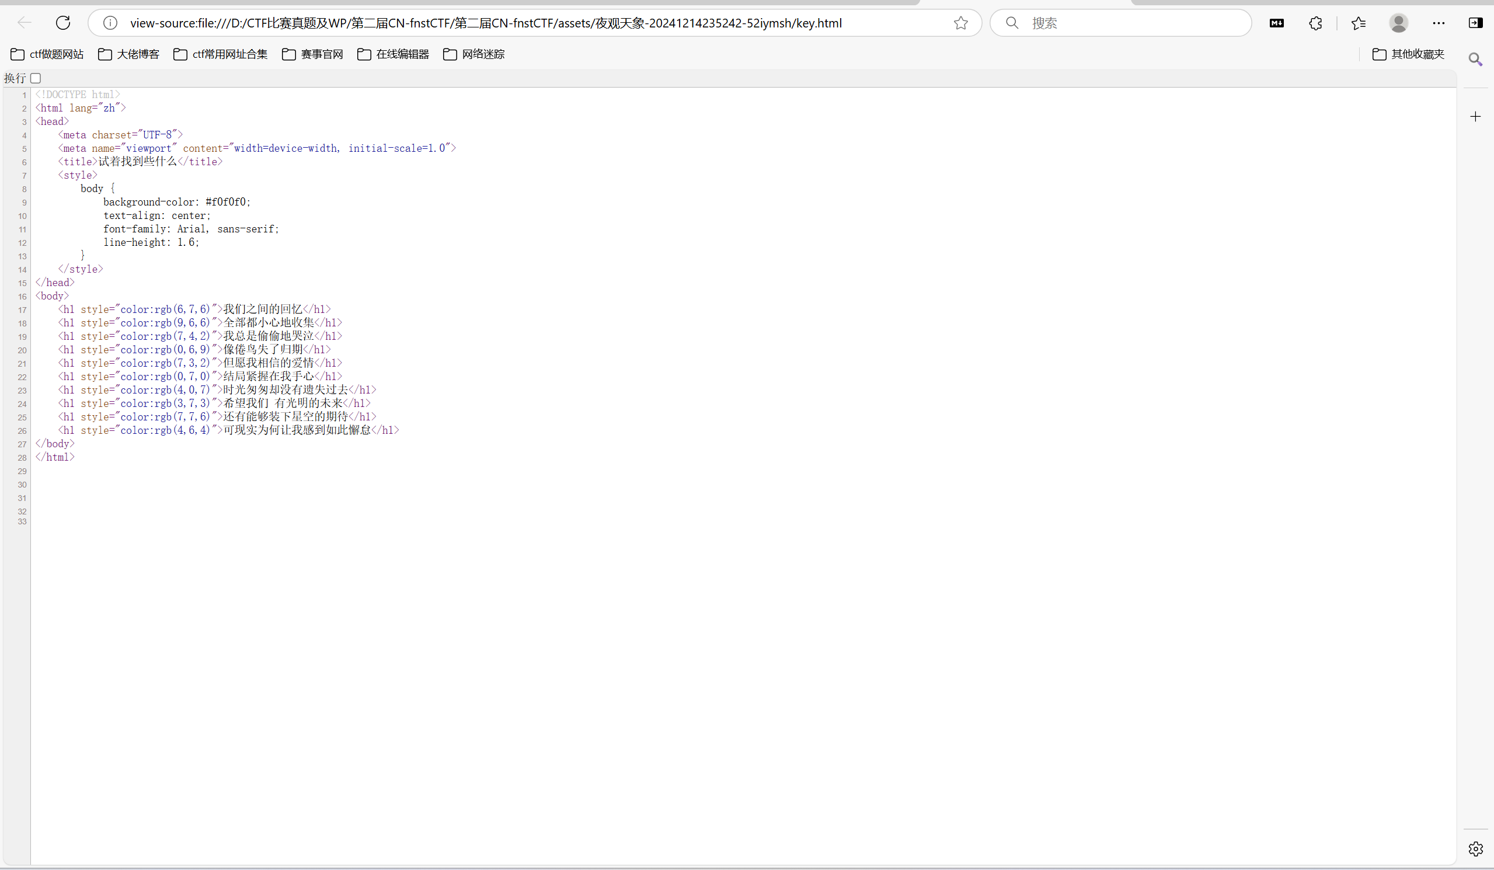Click the text 时光匆匆却没有遗失过去
Screen dimensions: 1494x870
pyautogui.click(x=285, y=389)
